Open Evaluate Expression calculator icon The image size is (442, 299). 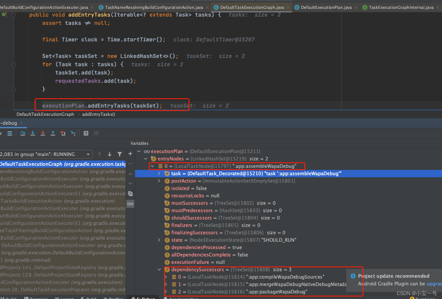coord(86,133)
